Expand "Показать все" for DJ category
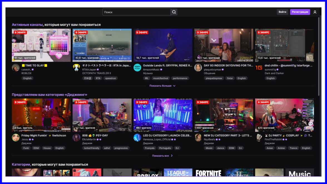327x184 pixels. click(x=162, y=156)
